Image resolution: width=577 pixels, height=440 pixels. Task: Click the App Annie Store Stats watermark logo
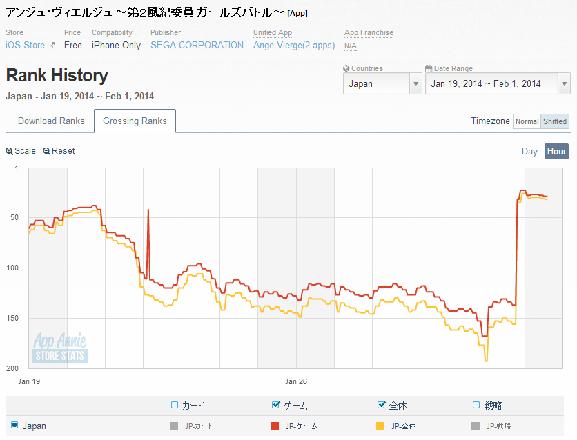coord(60,348)
